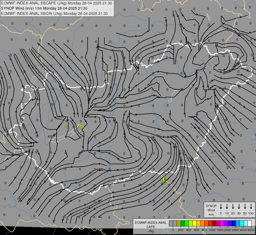Click the wind arrow above 5 m/s
This screenshot has width=256, height=235.
(x=221, y=207)
